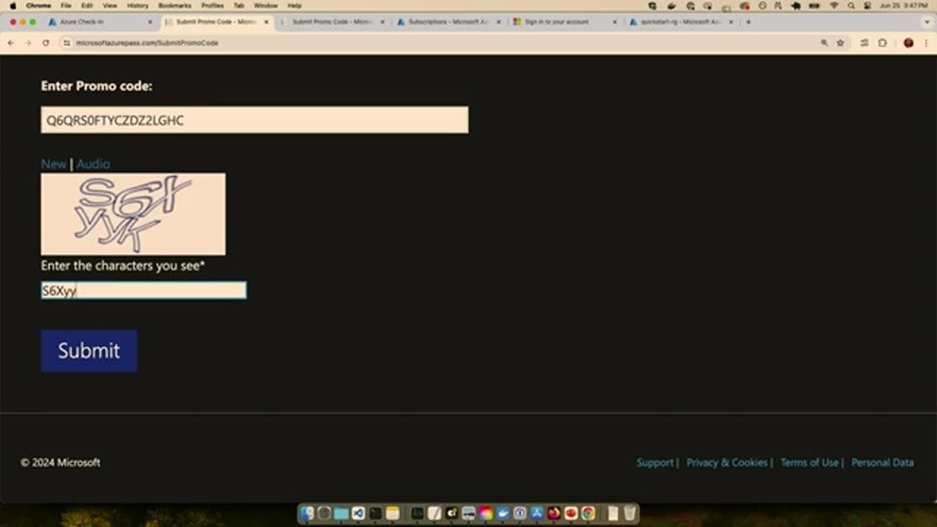This screenshot has height=527, width=937.
Task: Focus the promo code input field
Action: pyautogui.click(x=255, y=120)
